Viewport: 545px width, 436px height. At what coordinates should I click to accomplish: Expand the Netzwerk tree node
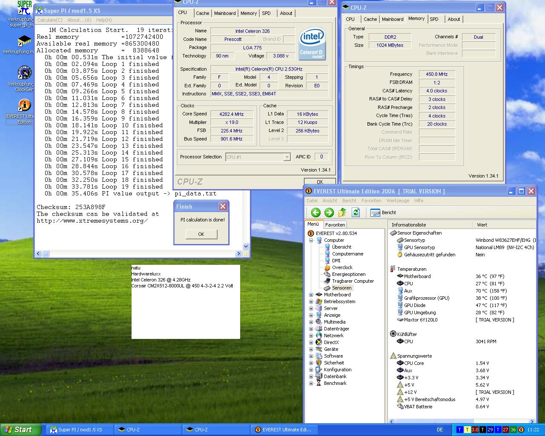pos(311,336)
